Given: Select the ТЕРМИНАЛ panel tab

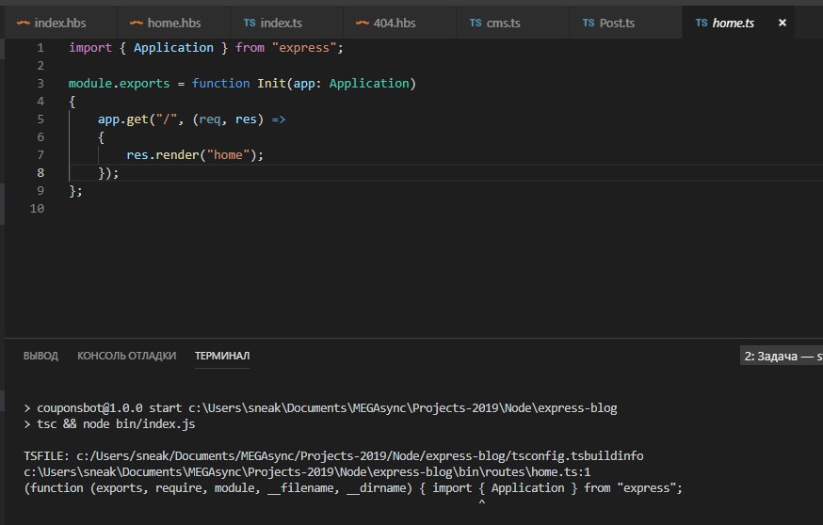Looking at the screenshot, I should (x=222, y=356).
